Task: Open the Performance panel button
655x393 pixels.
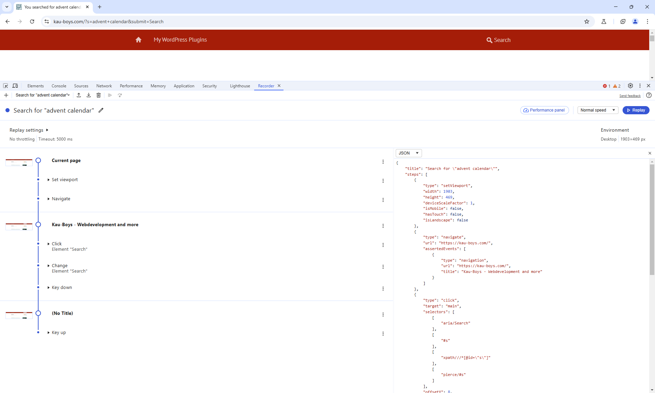Action: tap(544, 110)
